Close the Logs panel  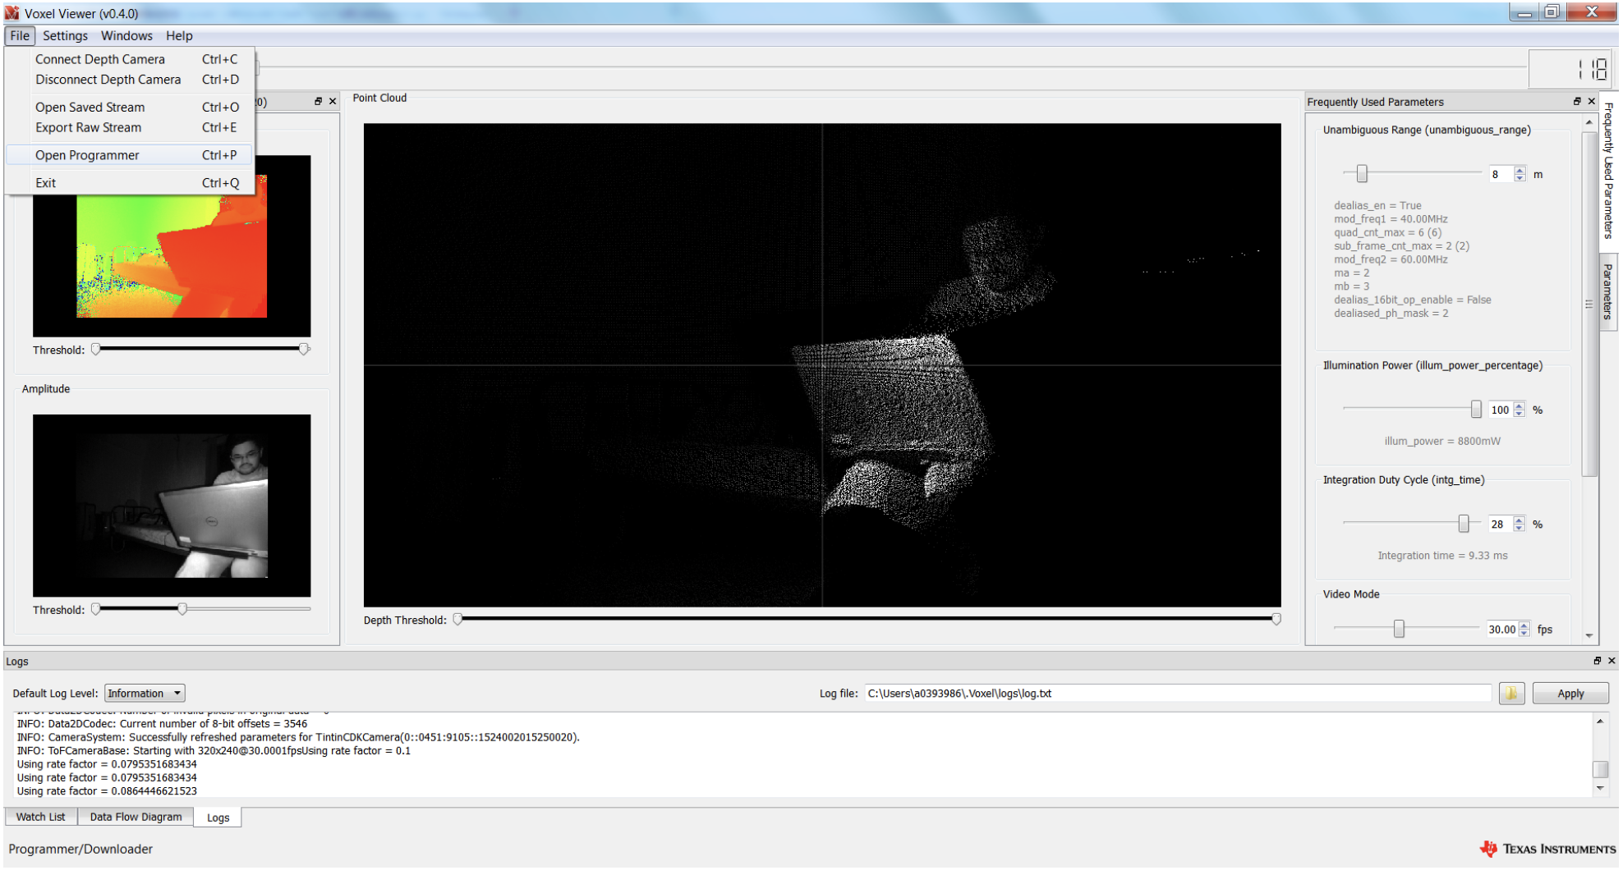pos(1612,661)
